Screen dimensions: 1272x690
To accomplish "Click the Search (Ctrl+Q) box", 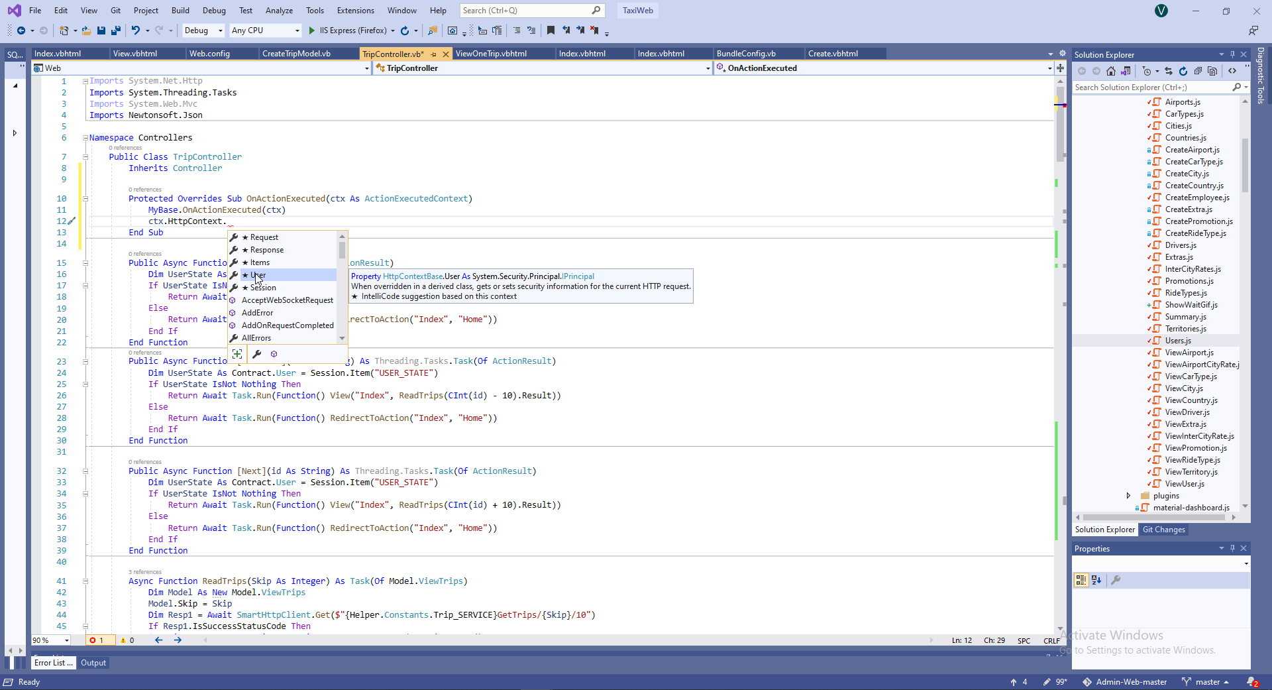I will click(x=531, y=11).
